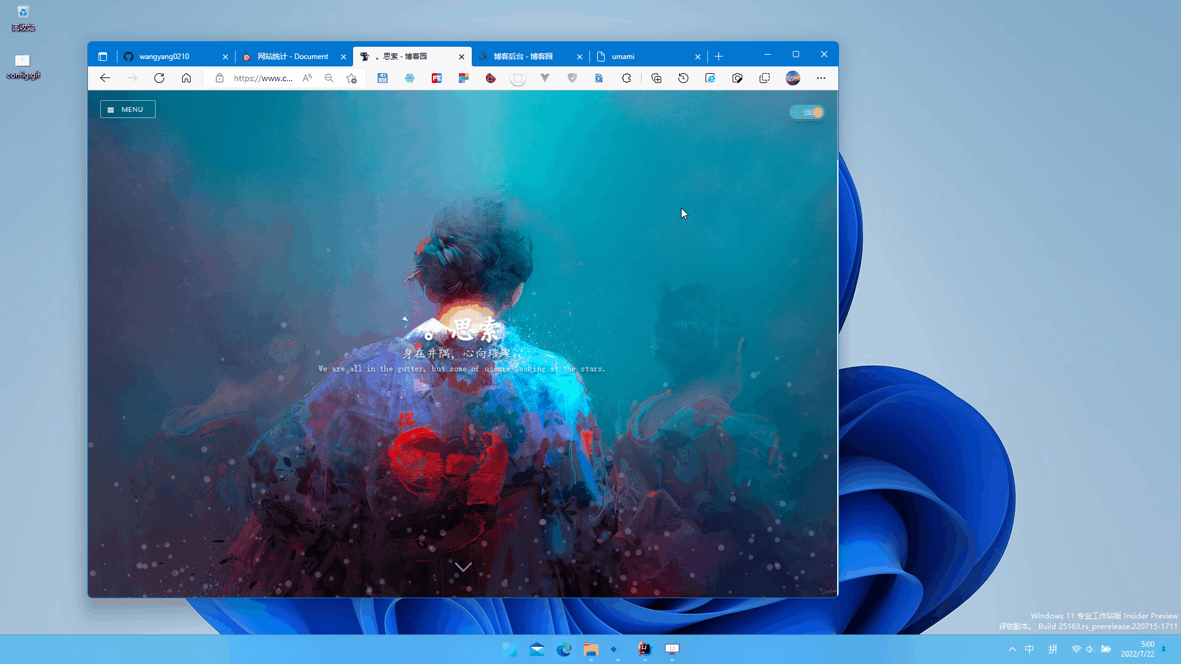Add this page to favorites
The image size is (1181, 664).
click(x=351, y=78)
